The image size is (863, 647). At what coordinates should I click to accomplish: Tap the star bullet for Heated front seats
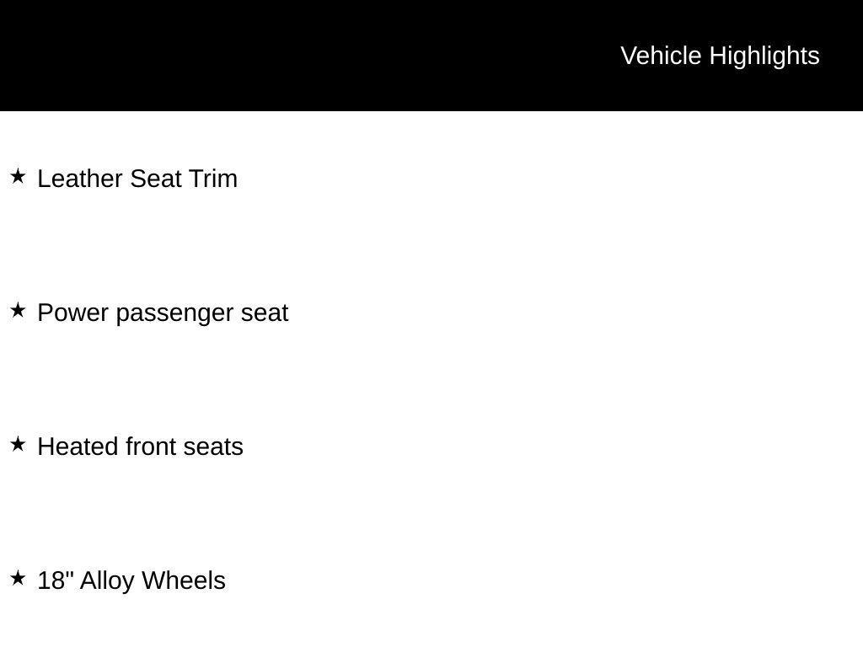[x=19, y=444]
